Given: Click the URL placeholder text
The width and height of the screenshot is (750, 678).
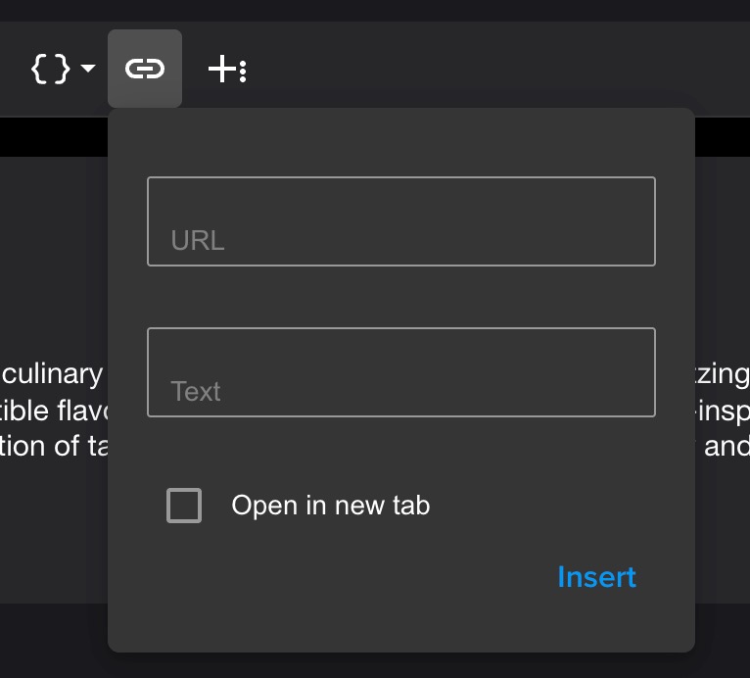Looking at the screenshot, I should coord(198,241).
